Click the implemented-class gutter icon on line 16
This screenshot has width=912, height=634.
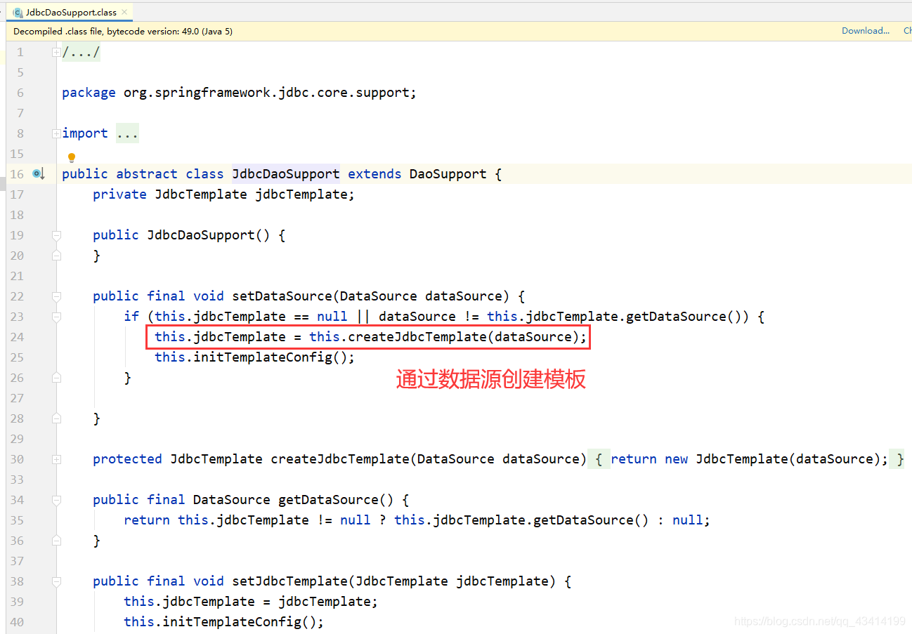pyautogui.click(x=39, y=173)
